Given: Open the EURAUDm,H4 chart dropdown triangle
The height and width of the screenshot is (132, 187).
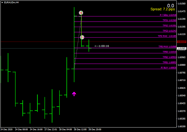Looking at the screenshot, I should click(x=2, y=2).
